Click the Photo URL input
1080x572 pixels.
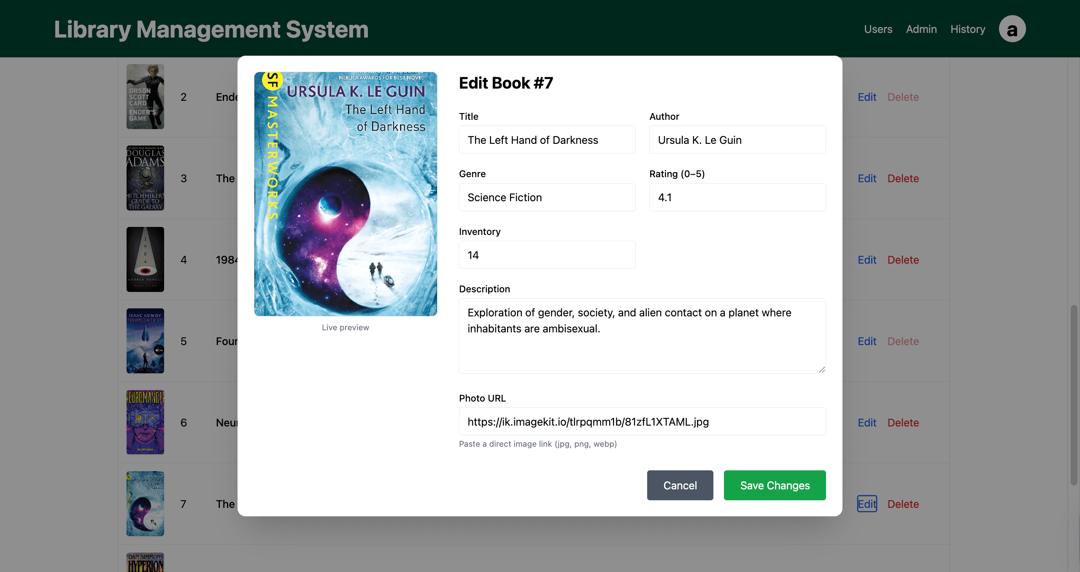pos(642,422)
